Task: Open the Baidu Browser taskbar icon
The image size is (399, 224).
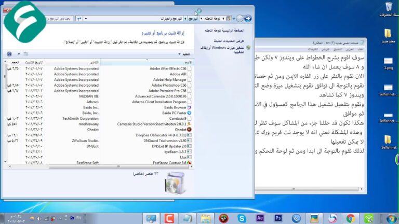Action: click(332, 218)
